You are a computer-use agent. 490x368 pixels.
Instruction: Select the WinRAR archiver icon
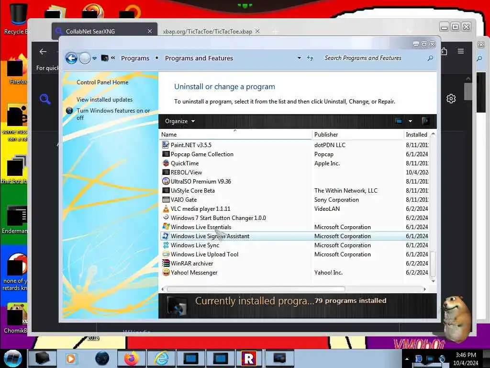166,263
